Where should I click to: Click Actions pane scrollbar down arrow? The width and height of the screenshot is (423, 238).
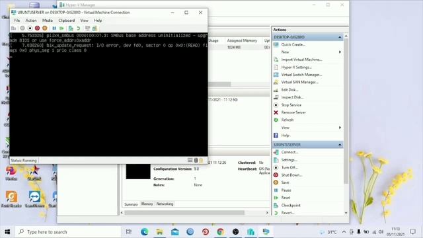tap(346, 213)
